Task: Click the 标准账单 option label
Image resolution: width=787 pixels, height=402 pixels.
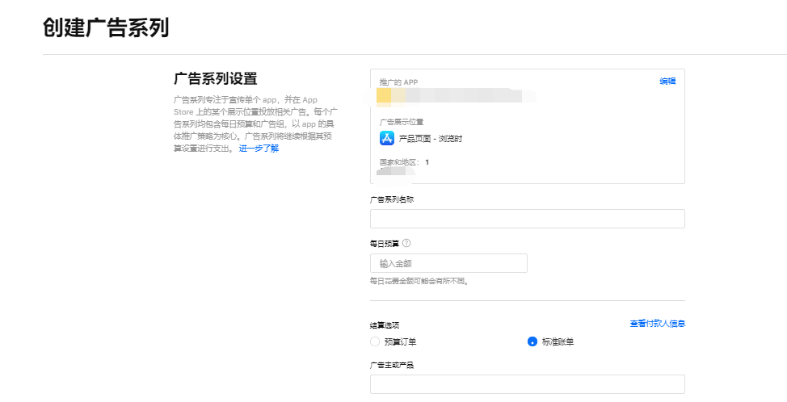Action: click(x=558, y=342)
